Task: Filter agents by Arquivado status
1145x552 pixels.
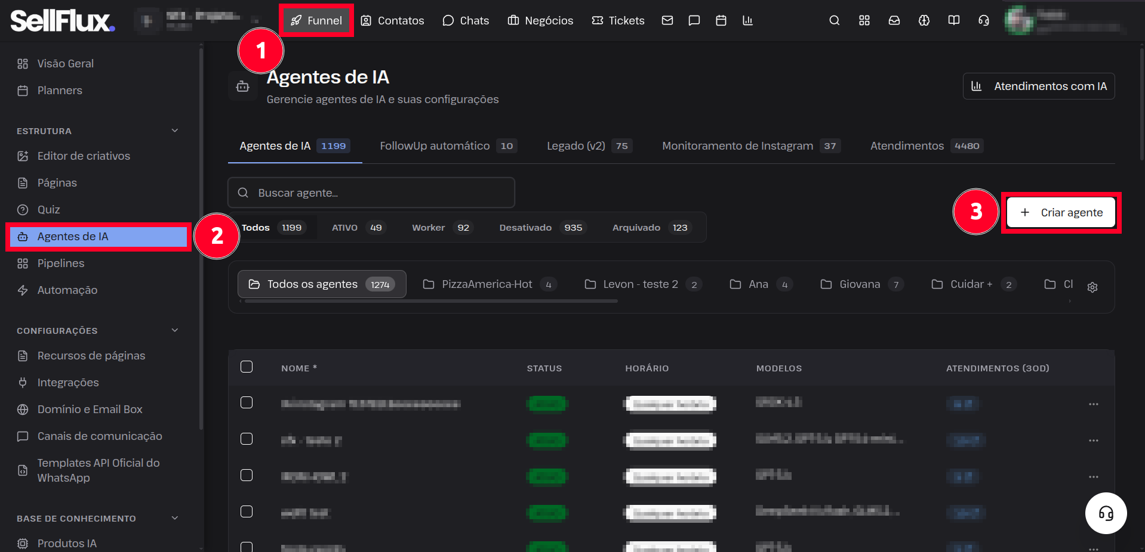Action: point(651,228)
